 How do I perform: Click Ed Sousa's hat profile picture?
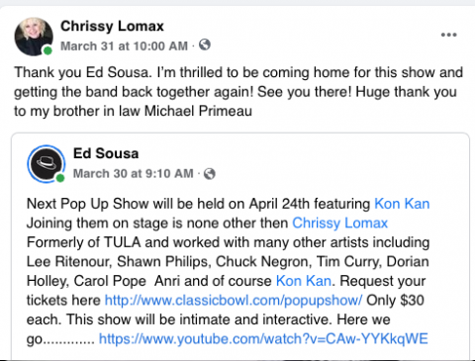(x=47, y=164)
